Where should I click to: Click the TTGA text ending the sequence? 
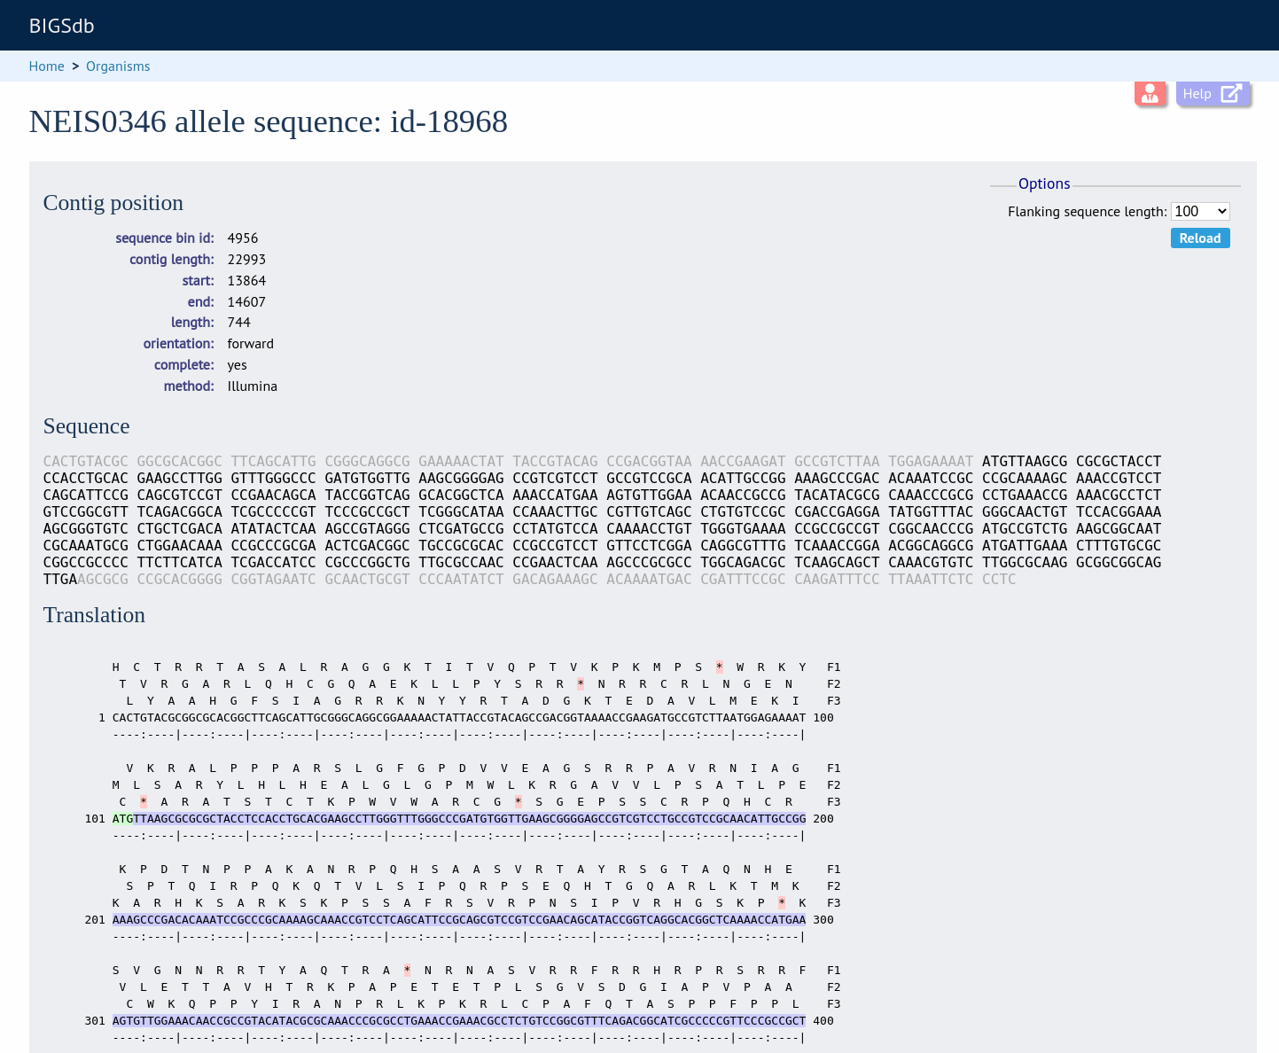60,580
